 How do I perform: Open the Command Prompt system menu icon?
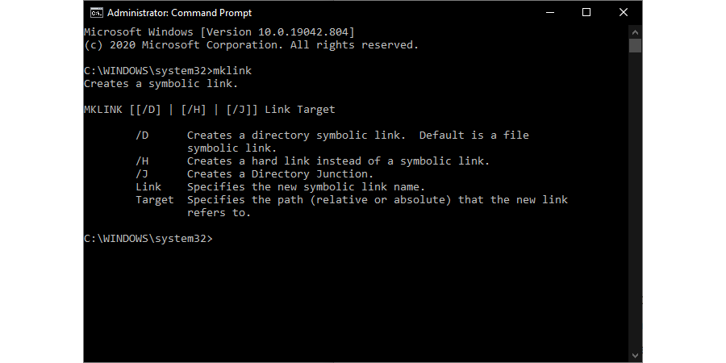(96, 13)
